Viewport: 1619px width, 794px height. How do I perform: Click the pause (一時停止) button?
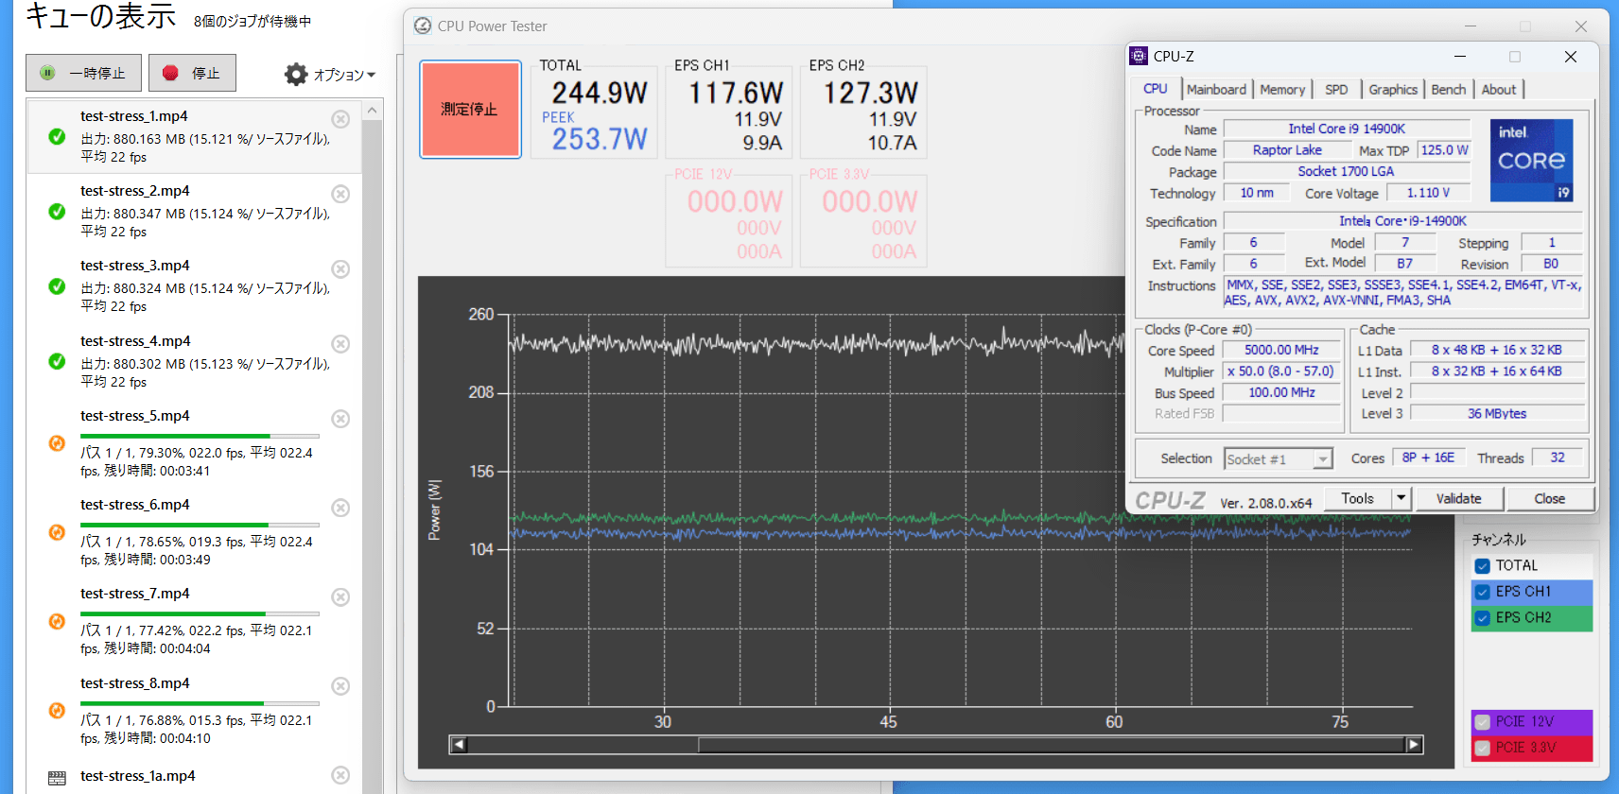[83, 73]
